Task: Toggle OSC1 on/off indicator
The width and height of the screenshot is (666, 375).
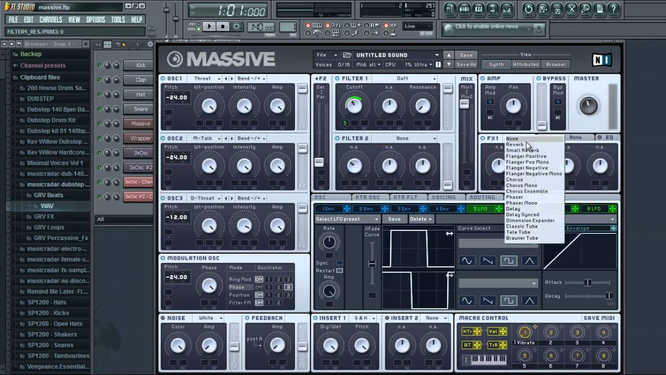Action: pos(163,79)
